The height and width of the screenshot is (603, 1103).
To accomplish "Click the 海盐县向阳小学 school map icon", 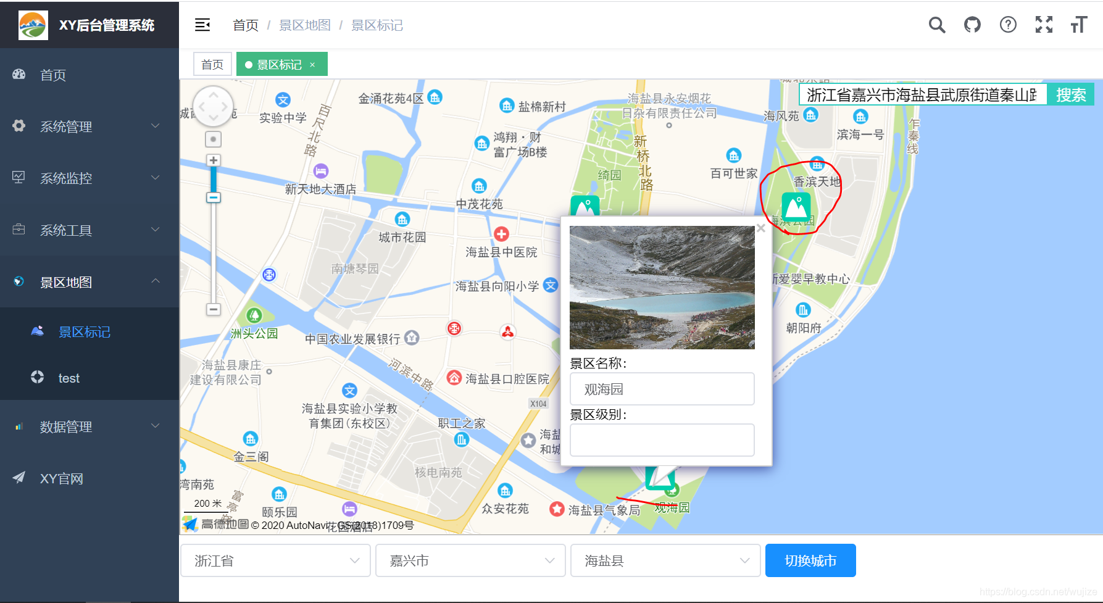I will tap(551, 285).
